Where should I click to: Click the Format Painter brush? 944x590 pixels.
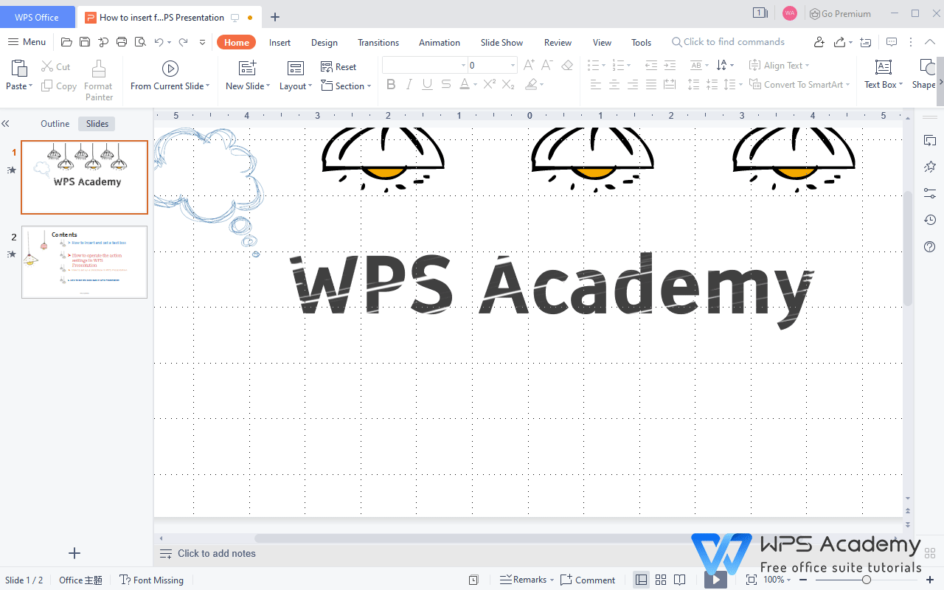point(99,69)
